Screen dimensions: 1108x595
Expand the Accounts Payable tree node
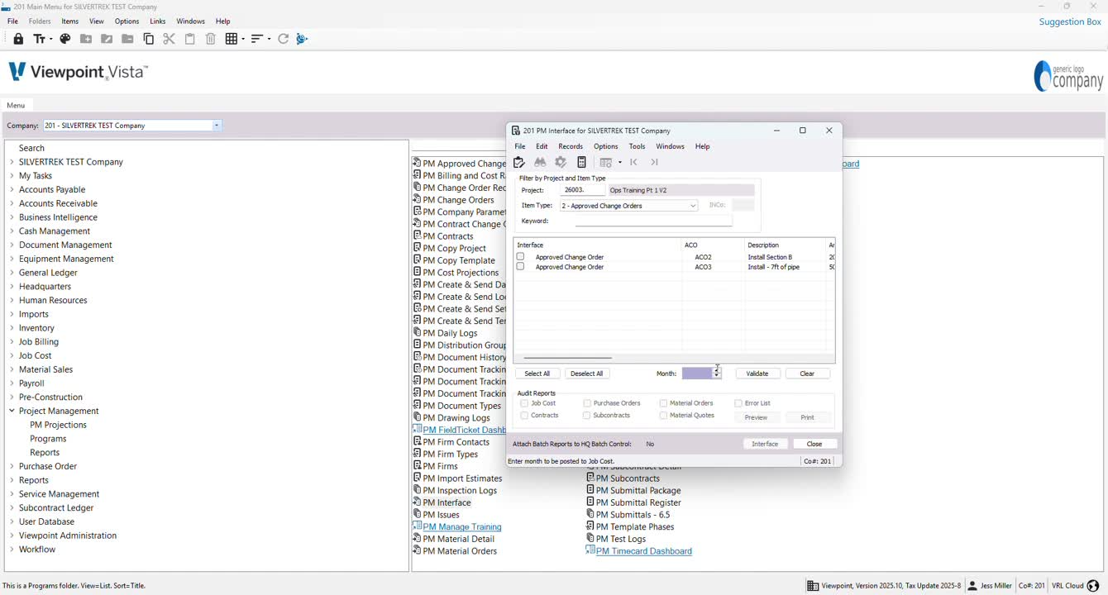[x=12, y=189]
